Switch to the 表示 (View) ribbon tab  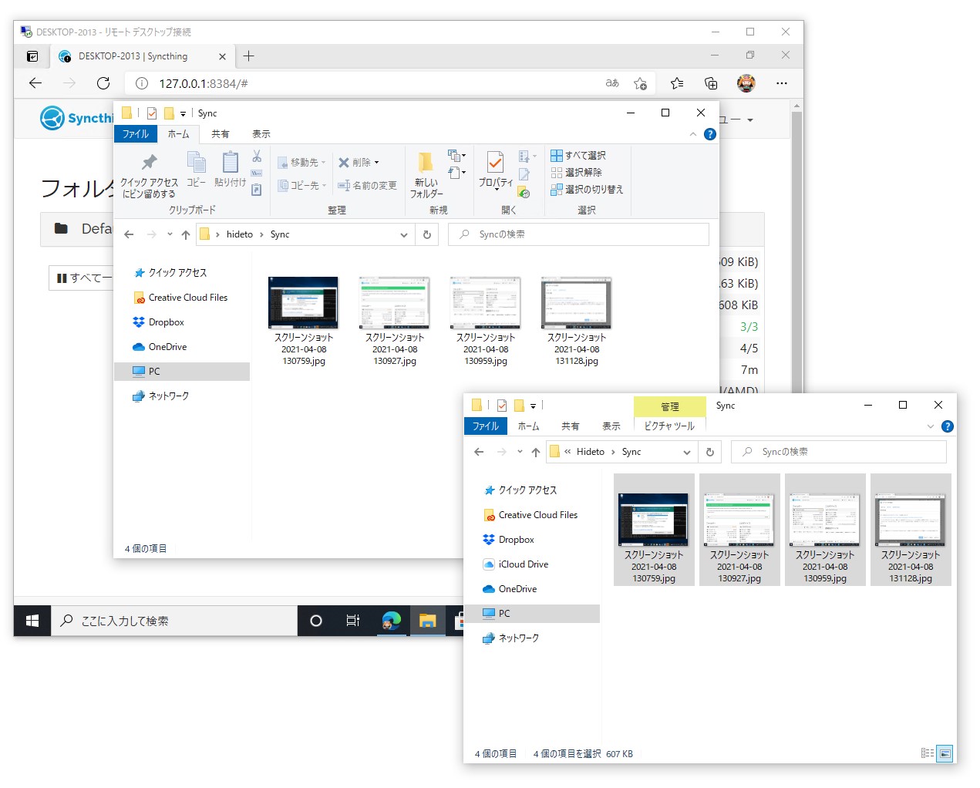tap(261, 133)
